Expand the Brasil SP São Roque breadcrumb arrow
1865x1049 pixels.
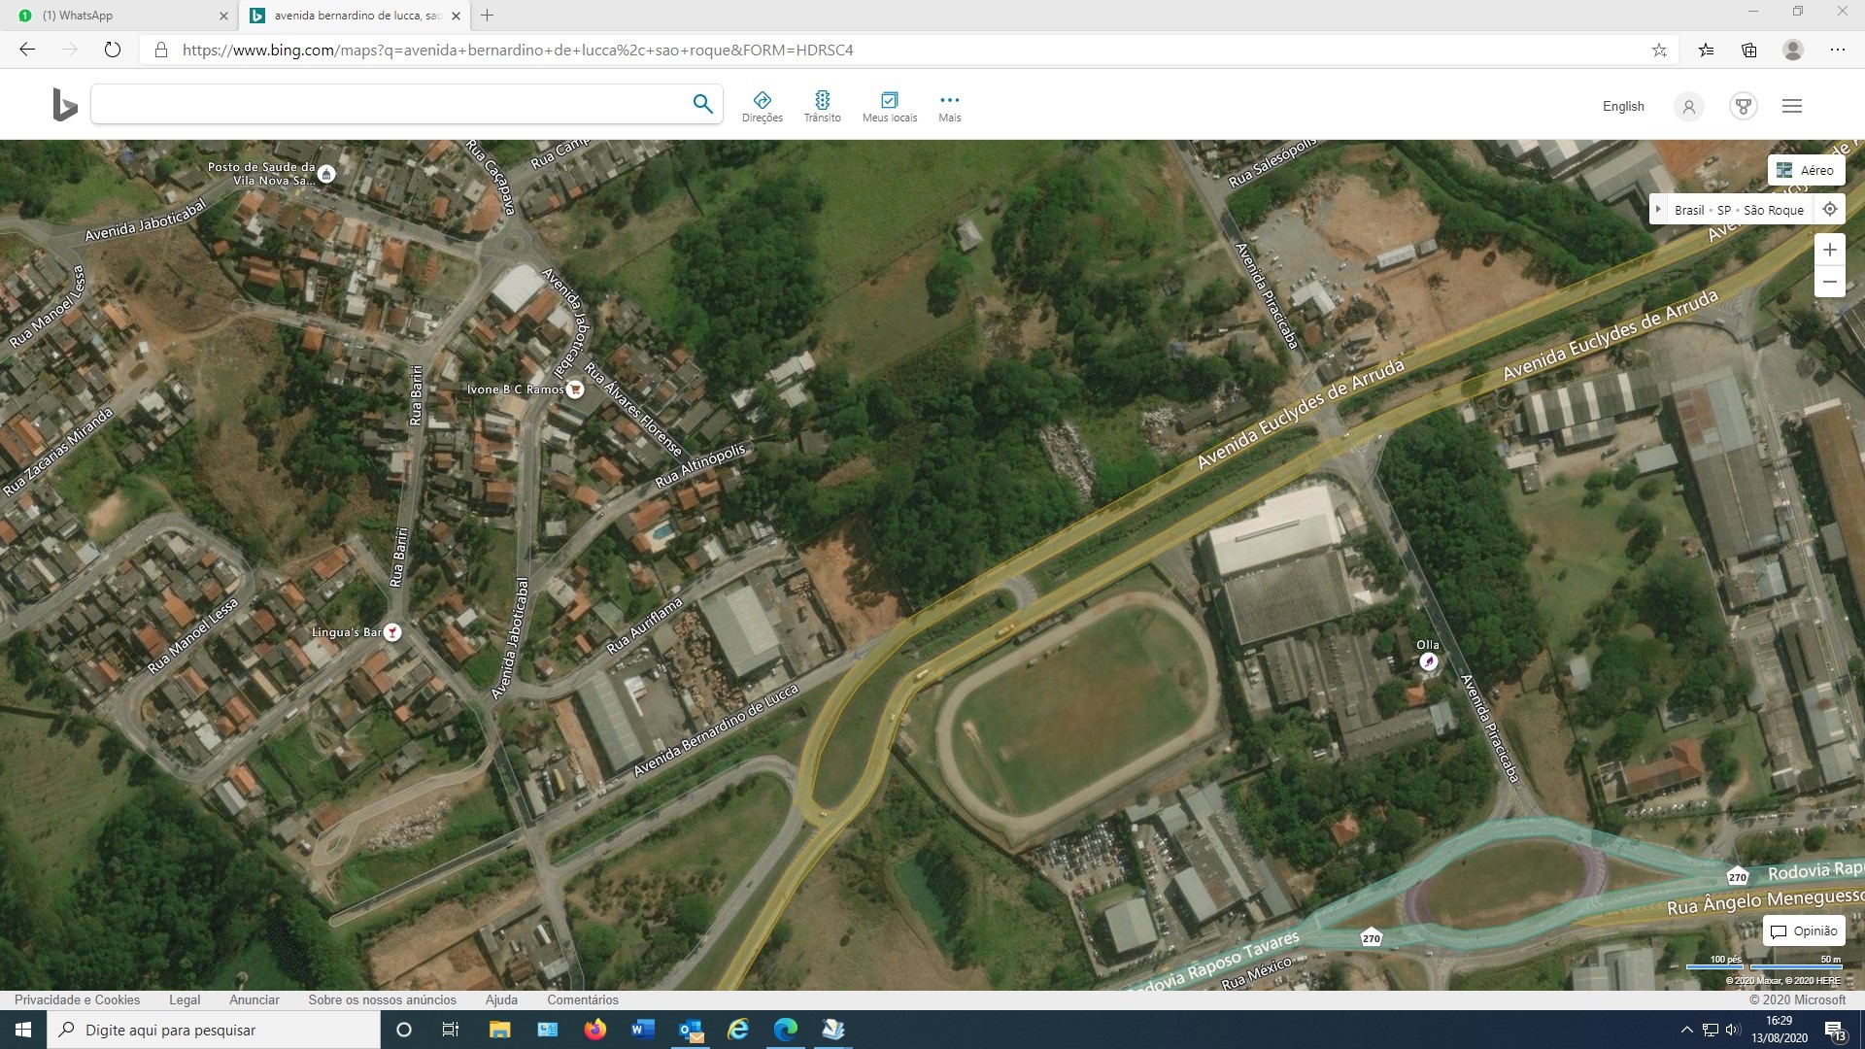pos(1659,210)
